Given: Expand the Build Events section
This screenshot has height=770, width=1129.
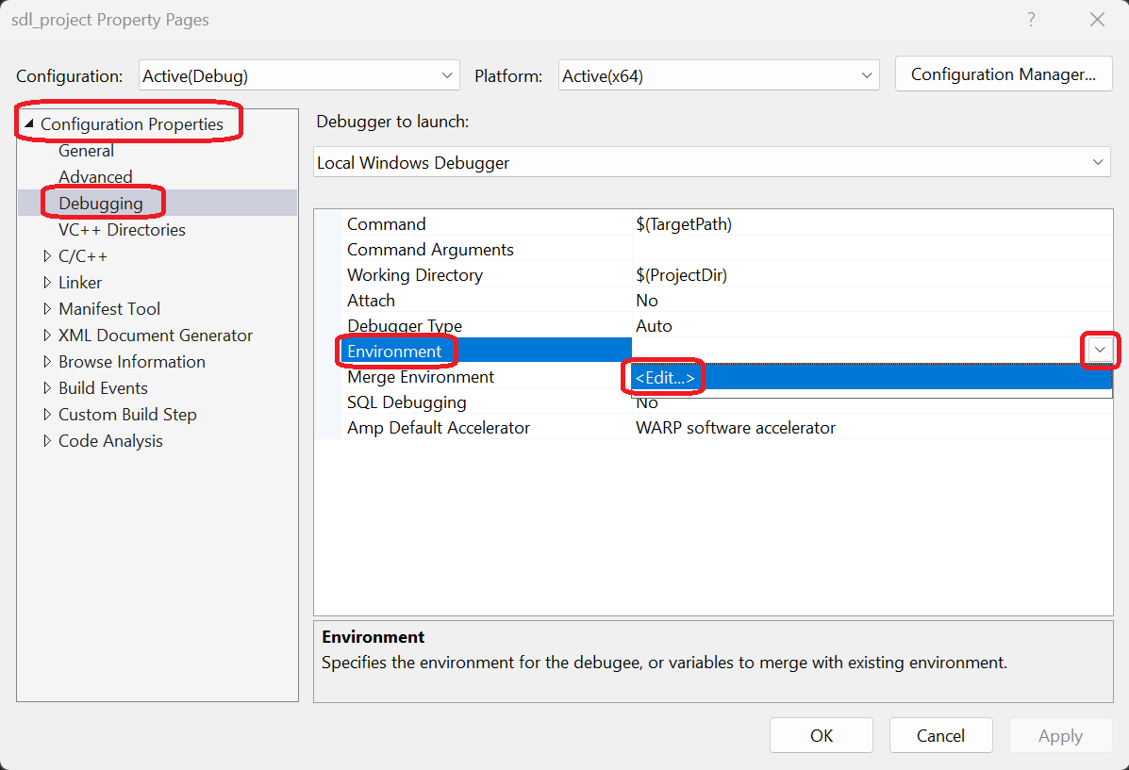Looking at the screenshot, I should pyautogui.click(x=48, y=387).
